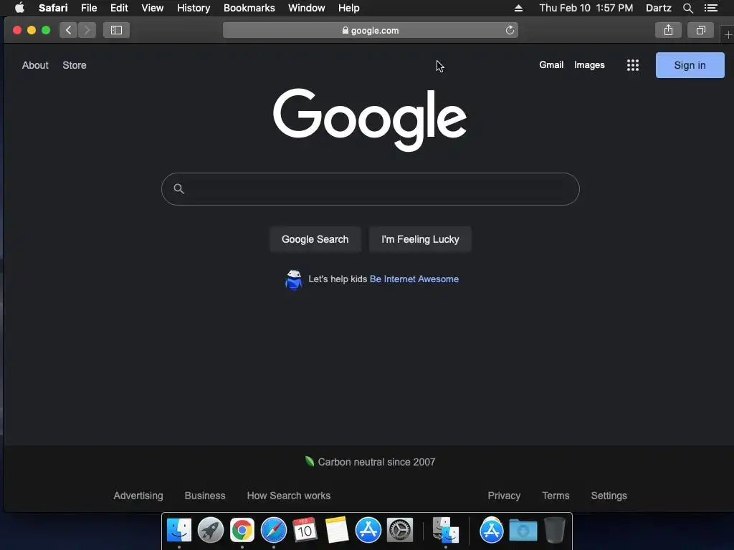The height and width of the screenshot is (550, 734).
Task: Open the Settings footer menu
Action: point(609,496)
